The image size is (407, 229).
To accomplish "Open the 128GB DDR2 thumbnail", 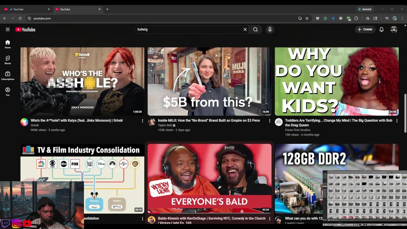I will pyautogui.click(x=337, y=178).
